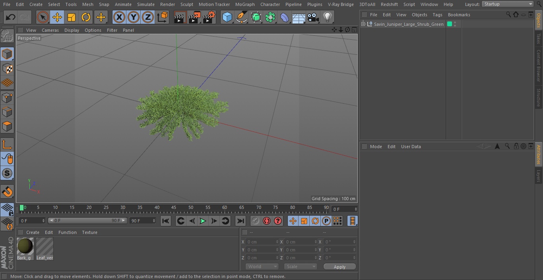
Task: Add a Cube primitive object
Action: pos(227,17)
